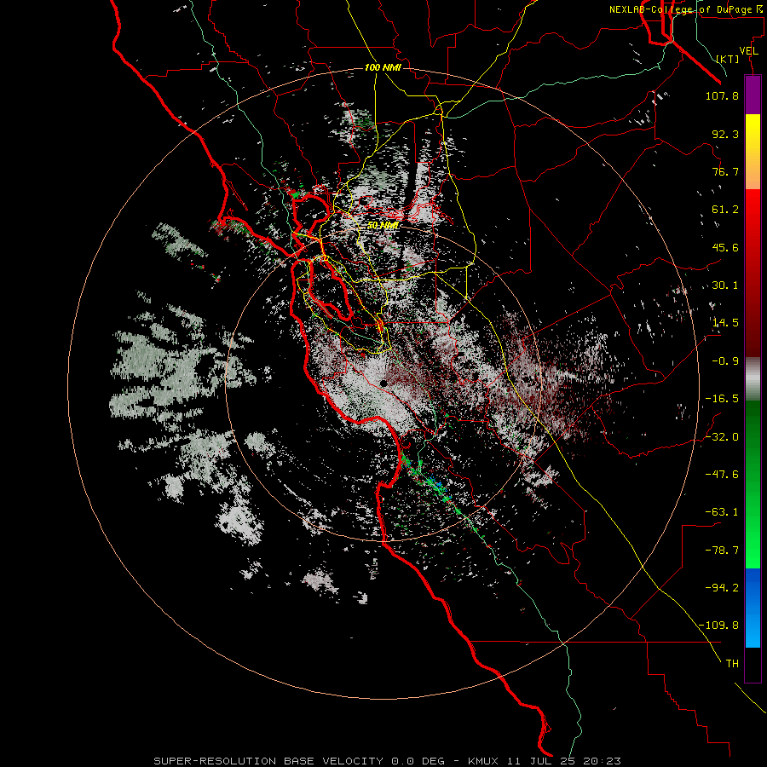Click the 30.1 velocity scale value
Viewport: 767px width, 767px height.
click(x=725, y=285)
